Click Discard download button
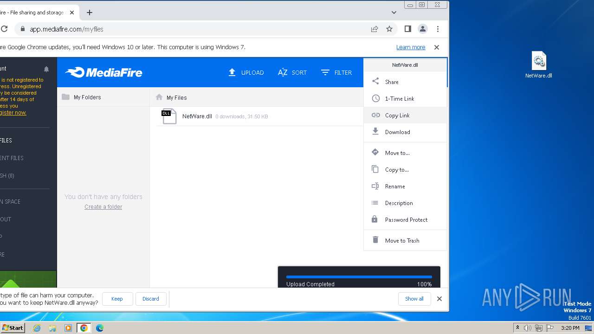Screen dimensions: 594x334 pyautogui.click(x=150, y=299)
